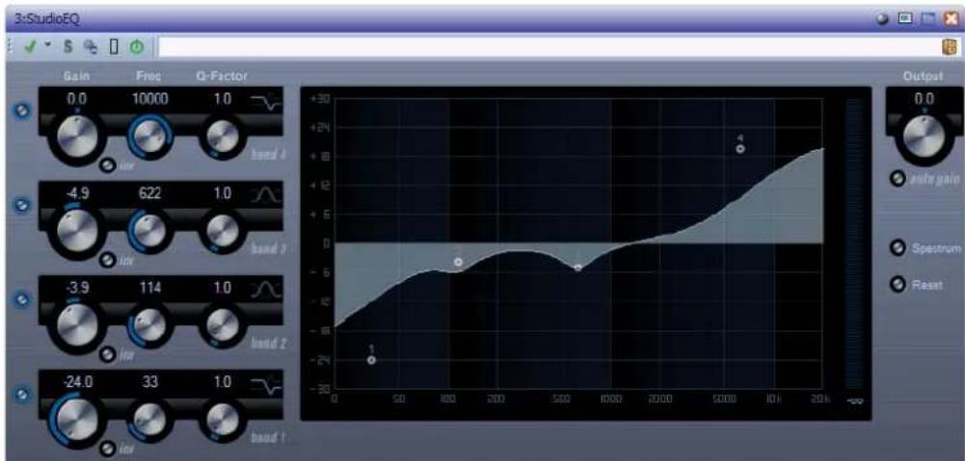Image resolution: width=965 pixels, height=461 pixels.
Task: Enable the inv button on band 3
Action: tap(107, 261)
